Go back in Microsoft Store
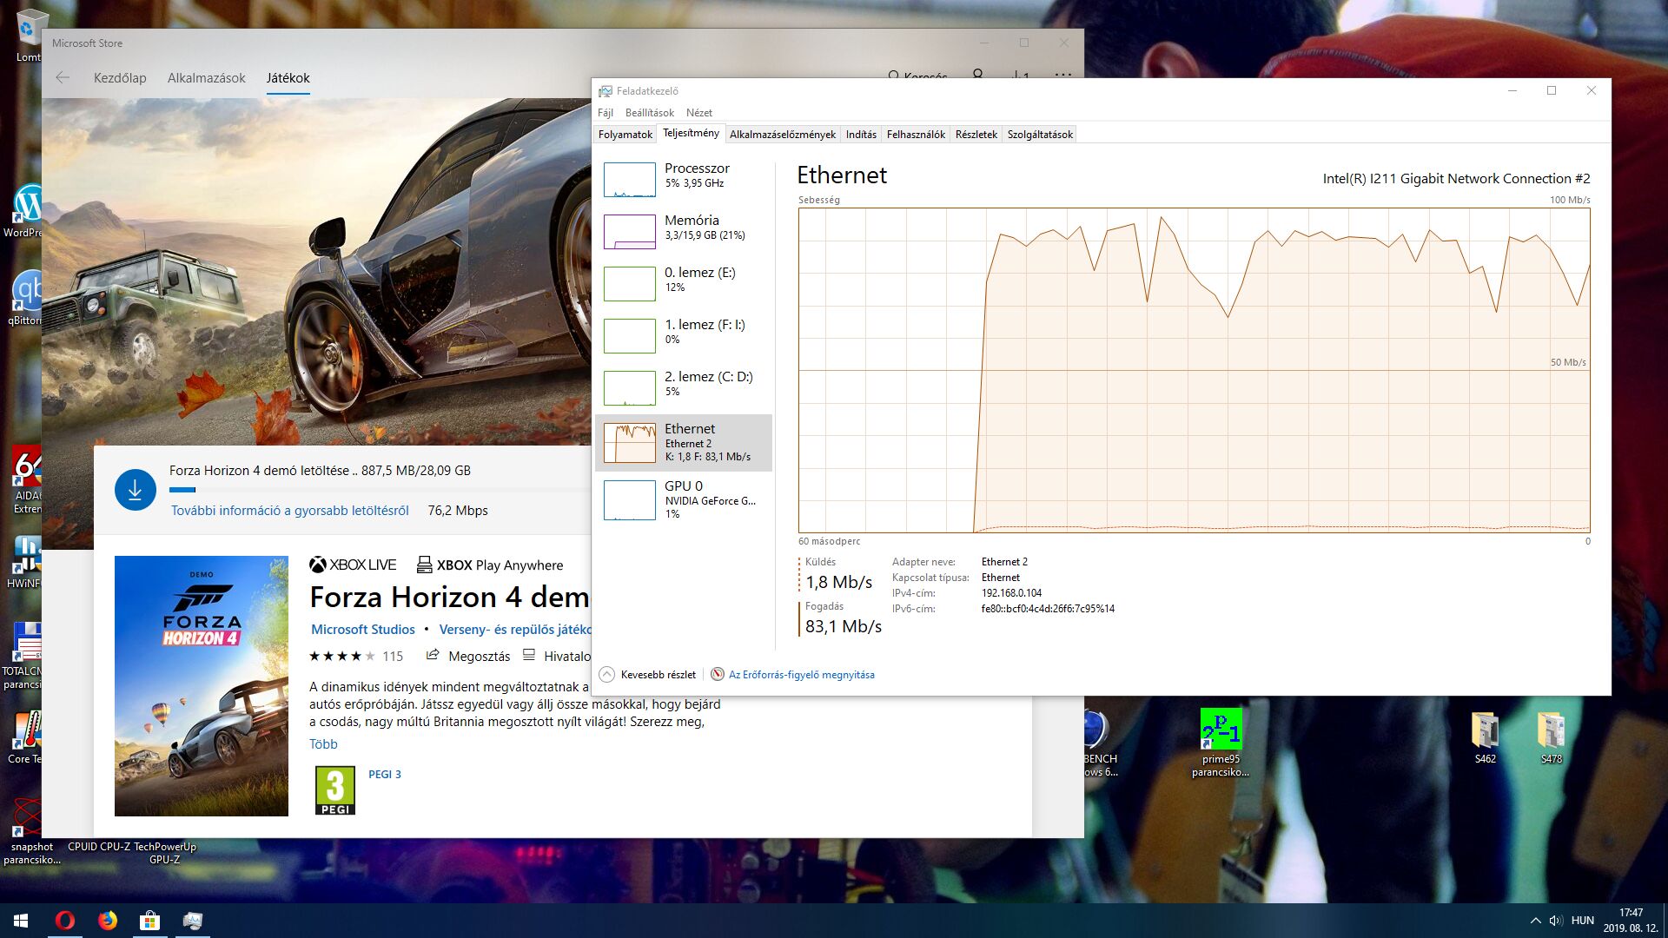This screenshot has width=1668, height=938. [63, 77]
